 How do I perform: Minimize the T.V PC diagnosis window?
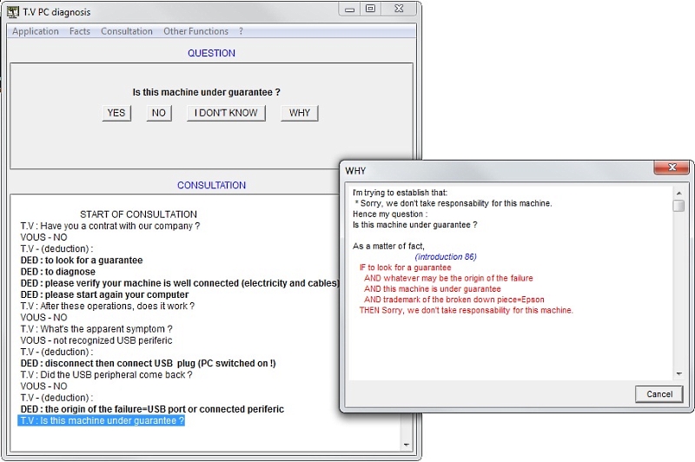pyautogui.click(x=350, y=9)
